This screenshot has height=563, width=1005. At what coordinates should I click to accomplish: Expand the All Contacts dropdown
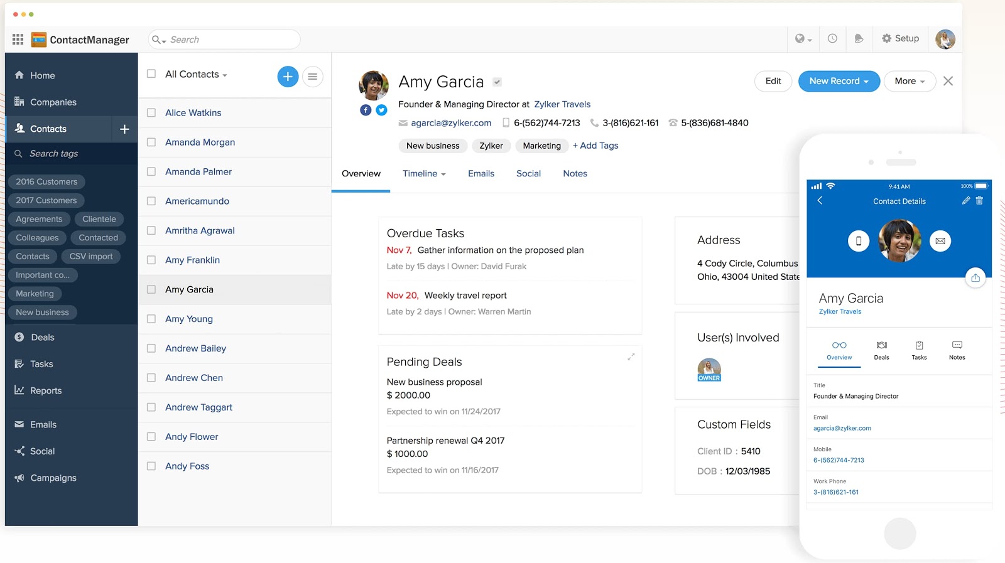click(x=196, y=74)
